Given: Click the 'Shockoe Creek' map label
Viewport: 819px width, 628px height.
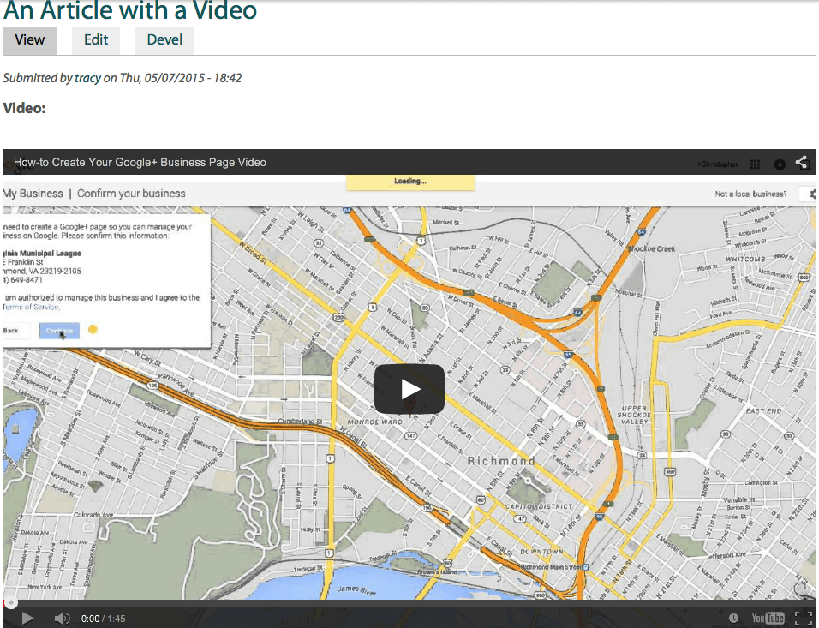Looking at the screenshot, I should point(651,248).
